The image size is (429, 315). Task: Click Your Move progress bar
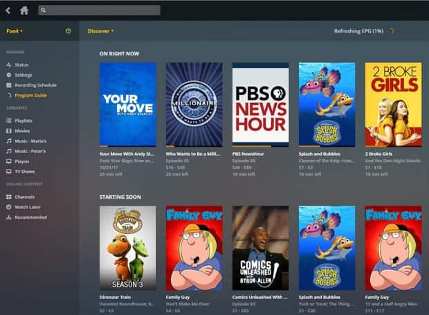point(128,146)
